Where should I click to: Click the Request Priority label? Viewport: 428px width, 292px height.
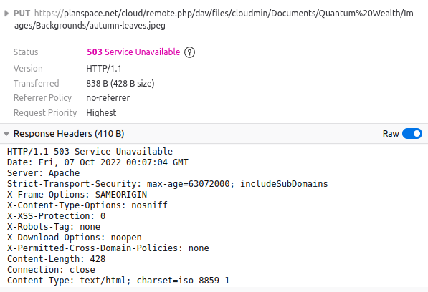pos(45,113)
